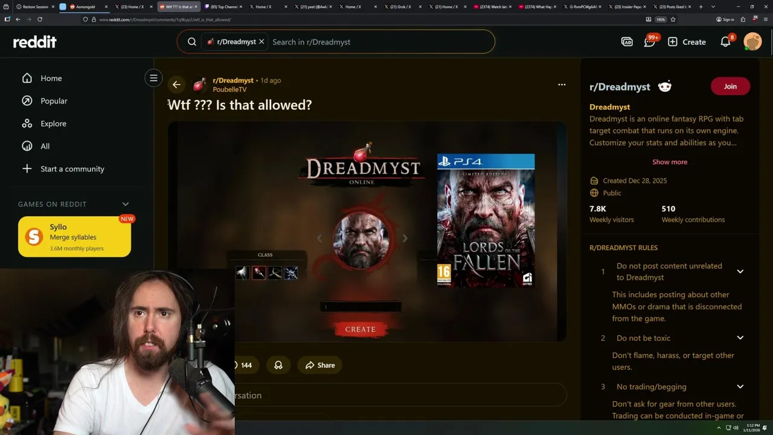Give an award to the post

click(278, 365)
